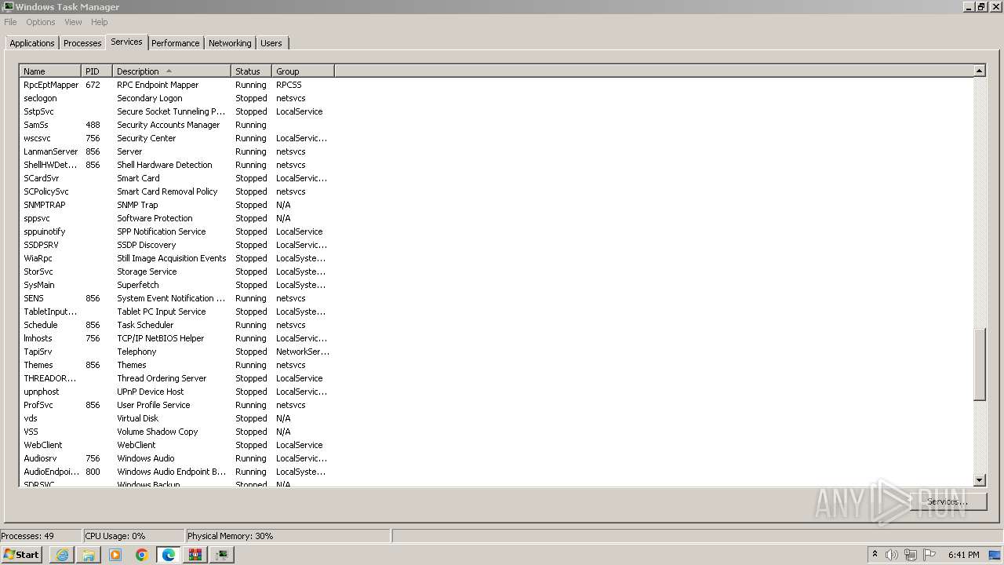Switch to Microsoft Edge in taskbar

coord(169,555)
